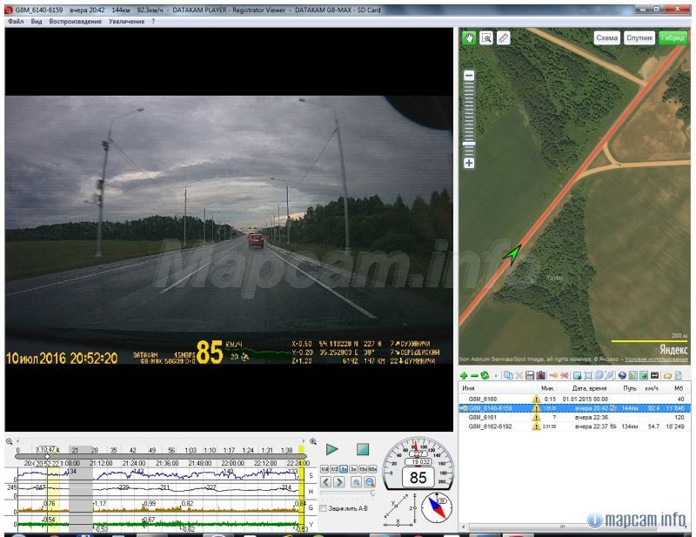Viewport: 696px width, 537px height.
Task: Enable the 'Зациклить A-B' checkbox
Action: tap(324, 508)
